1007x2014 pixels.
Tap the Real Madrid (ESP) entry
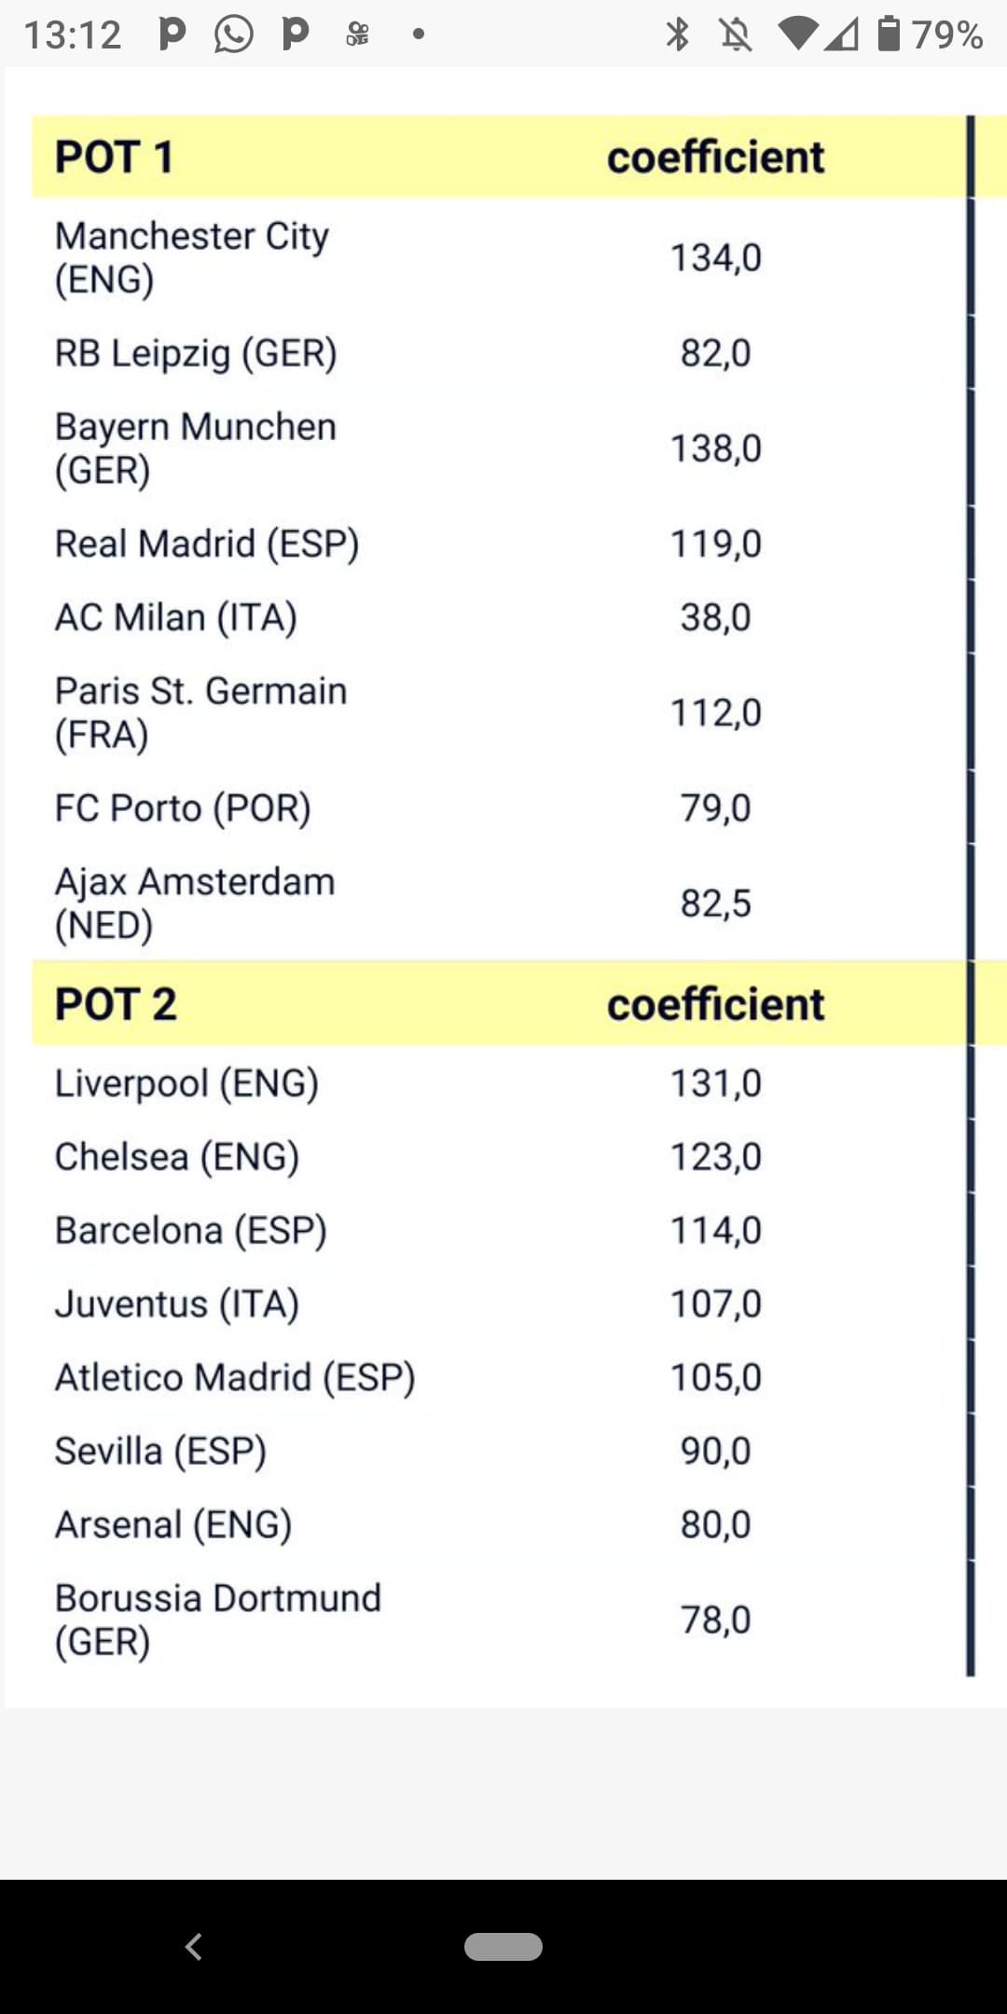[207, 544]
